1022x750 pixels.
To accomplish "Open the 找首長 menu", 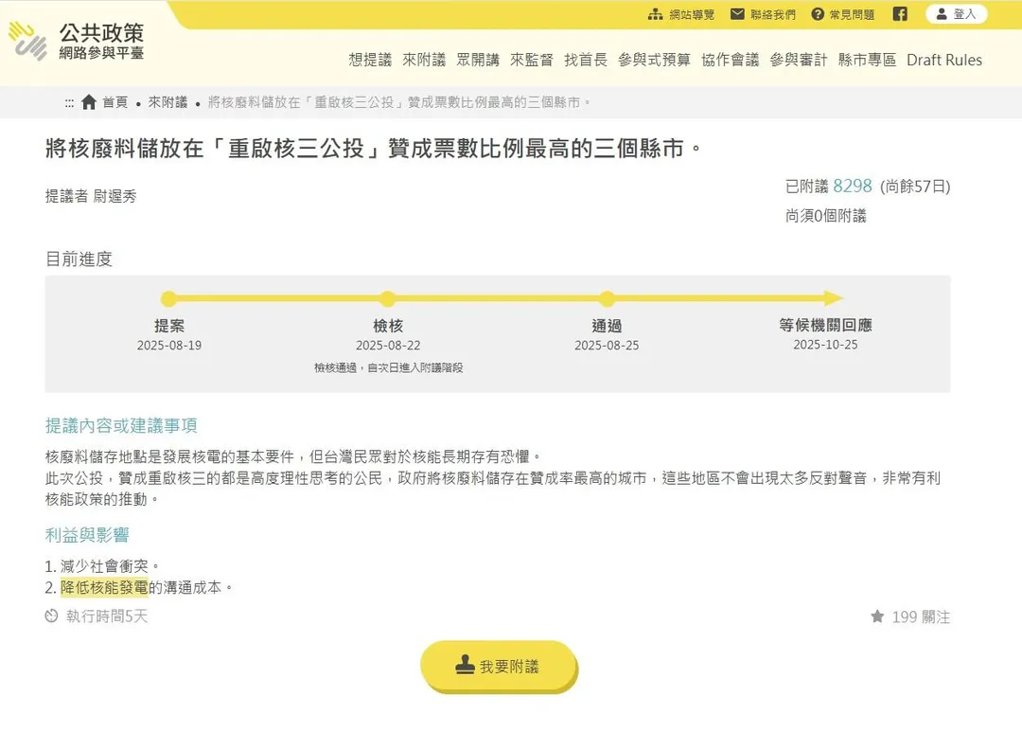I will click(x=586, y=60).
